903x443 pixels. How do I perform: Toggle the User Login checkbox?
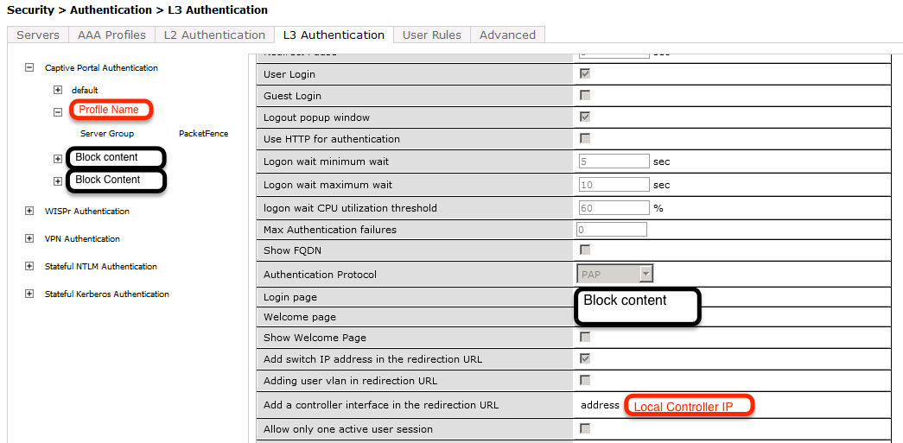click(x=585, y=73)
